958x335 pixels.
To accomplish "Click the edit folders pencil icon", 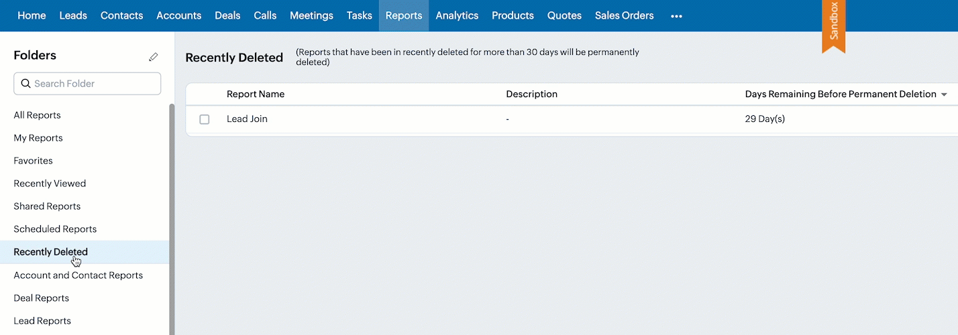I will [x=154, y=57].
